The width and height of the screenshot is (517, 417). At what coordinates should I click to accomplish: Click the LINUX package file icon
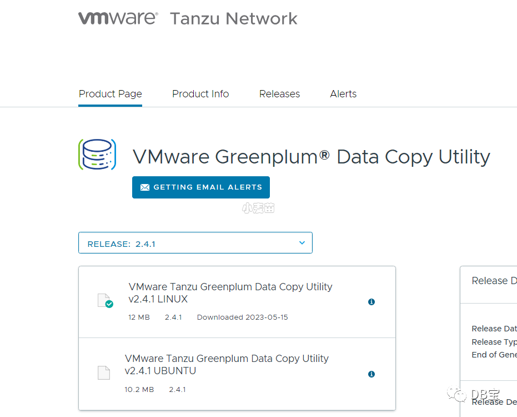click(x=103, y=300)
